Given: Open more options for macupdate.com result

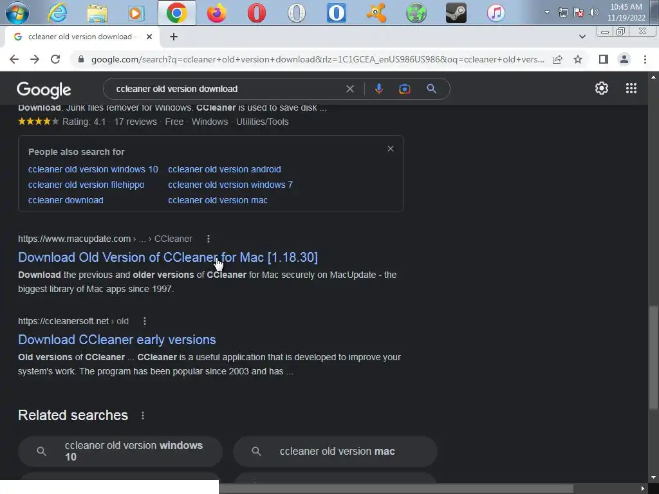Looking at the screenshot, I should pyautogui.click(x=209, y=239).
